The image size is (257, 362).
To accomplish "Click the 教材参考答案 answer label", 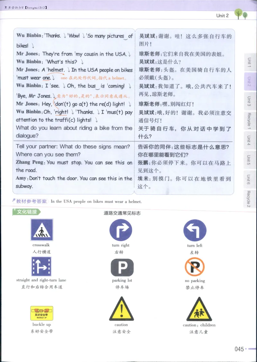I will pos(31,202).
